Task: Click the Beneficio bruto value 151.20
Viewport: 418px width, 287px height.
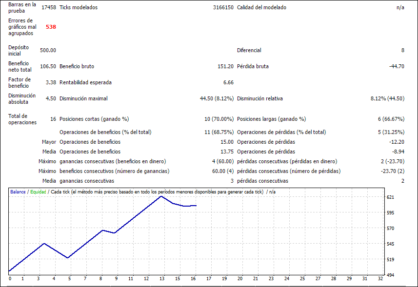Action: 225,67
